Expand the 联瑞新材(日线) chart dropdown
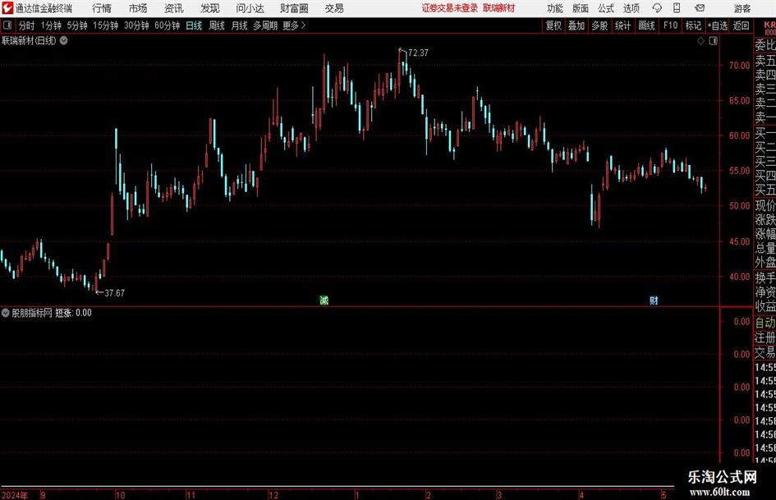776x500 pixels. (64, 40)
